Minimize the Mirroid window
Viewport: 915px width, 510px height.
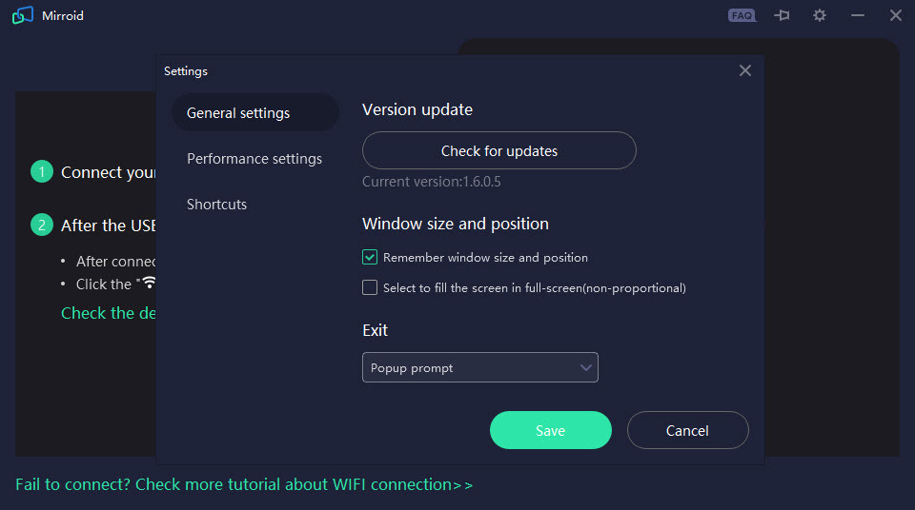click(857, 16)
